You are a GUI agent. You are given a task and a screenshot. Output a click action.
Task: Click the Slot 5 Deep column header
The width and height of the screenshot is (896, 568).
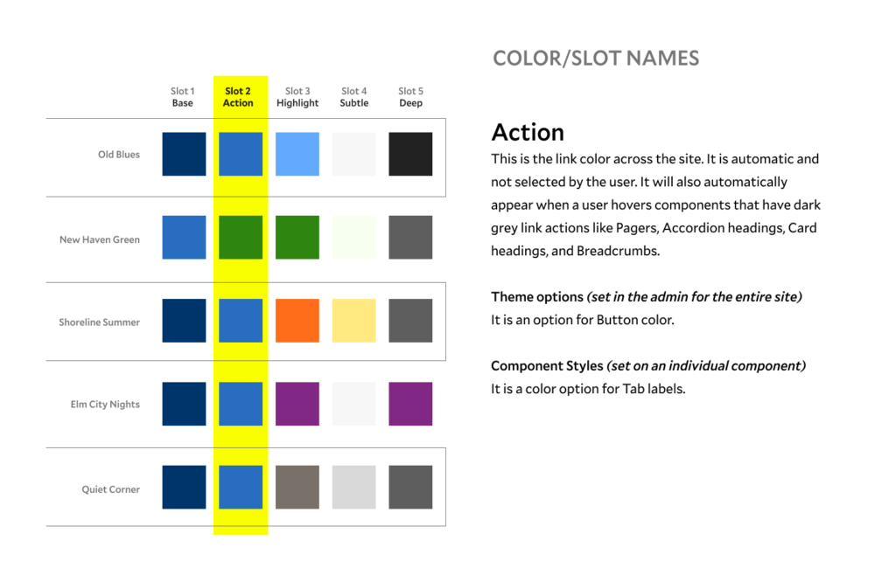click(410, 97)
